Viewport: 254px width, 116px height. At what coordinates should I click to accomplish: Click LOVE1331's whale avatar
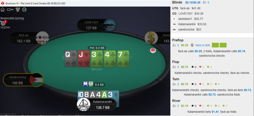point(110,25)
